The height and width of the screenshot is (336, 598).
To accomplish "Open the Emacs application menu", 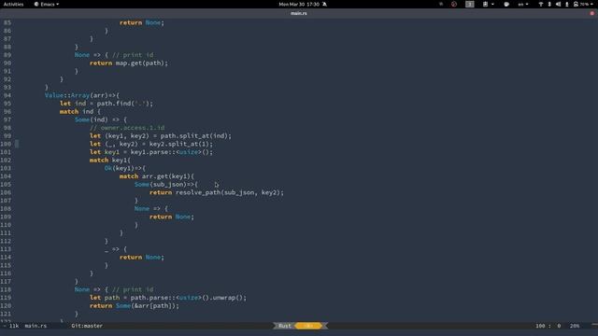I will point(47,4).
